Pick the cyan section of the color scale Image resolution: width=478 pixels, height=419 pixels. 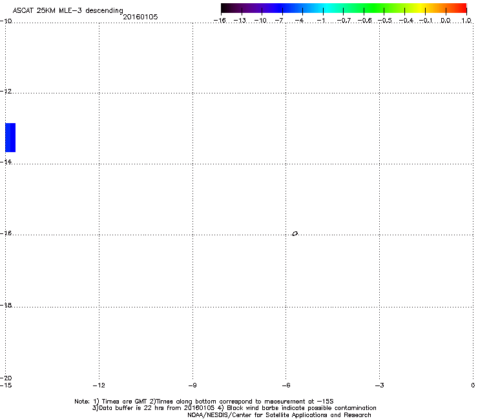pos(327,8)
